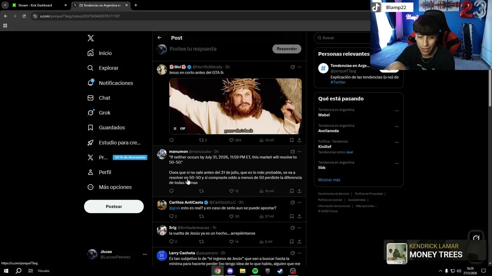This screenshot has width=492, height=276.
Task: Go to Inicio in the sidebar
Action: (100, 53)
